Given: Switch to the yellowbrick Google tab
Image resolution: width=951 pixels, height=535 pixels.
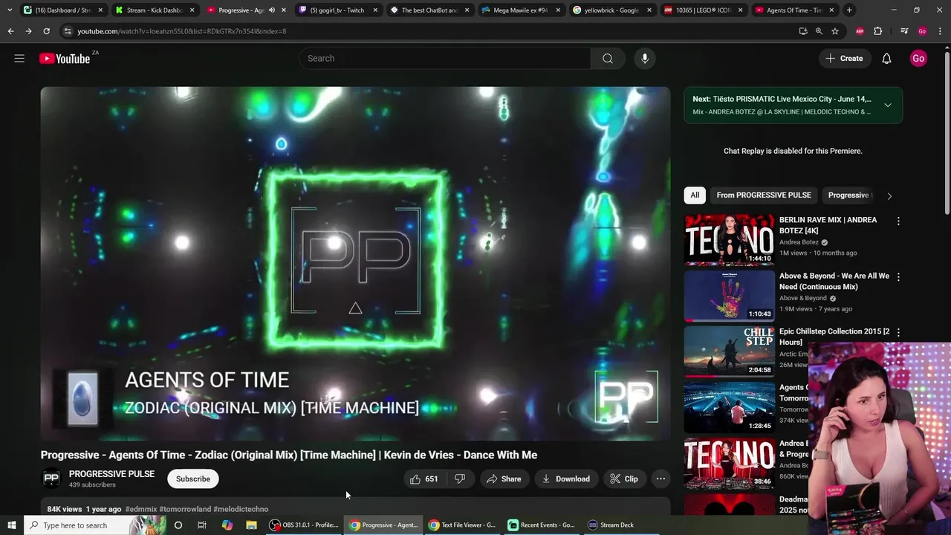Looking at the screenshot, I should [x=612, y=10].
